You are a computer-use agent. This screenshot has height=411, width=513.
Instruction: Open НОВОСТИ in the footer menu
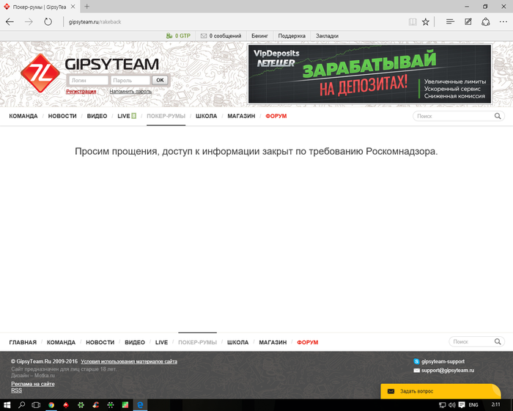click(100, 343)
